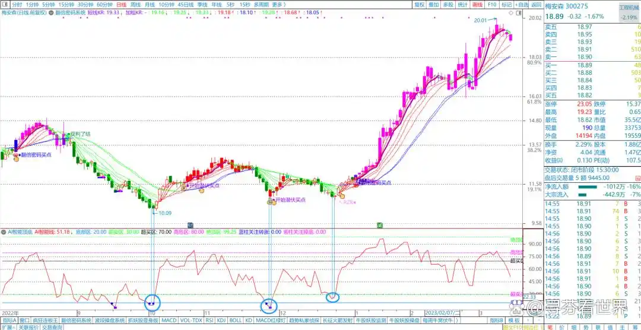Screen dimensions: 641x330
Task: Click the round icon beside AI智能顶底 label
Action: [4, 231]
